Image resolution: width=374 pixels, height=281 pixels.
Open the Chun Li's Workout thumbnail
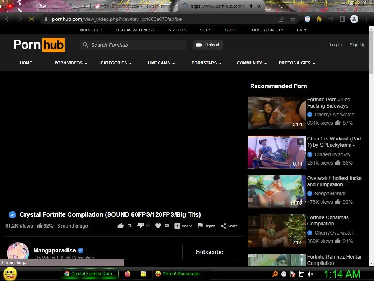(277, 152)
